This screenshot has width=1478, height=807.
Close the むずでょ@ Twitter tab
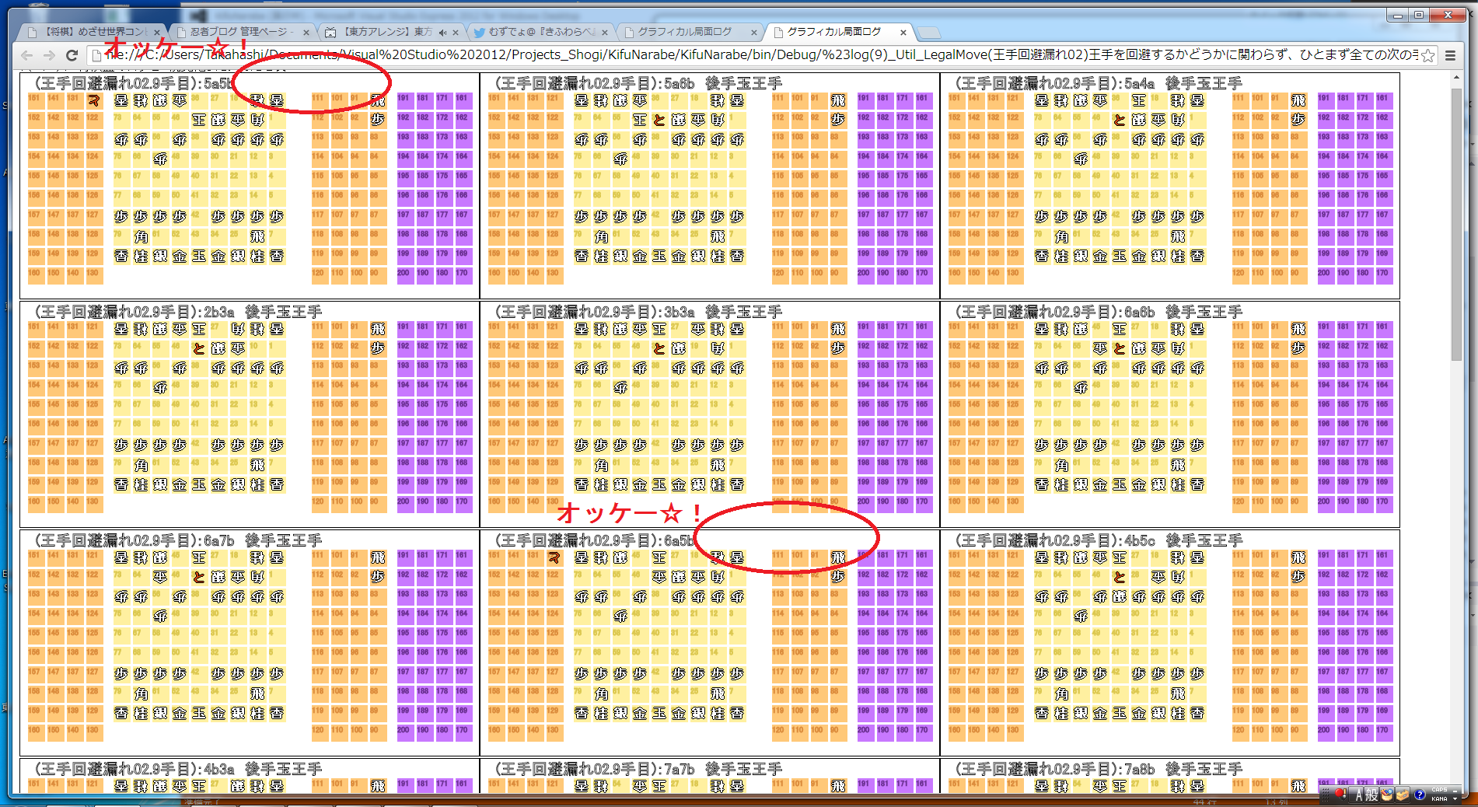click(605, 32)
